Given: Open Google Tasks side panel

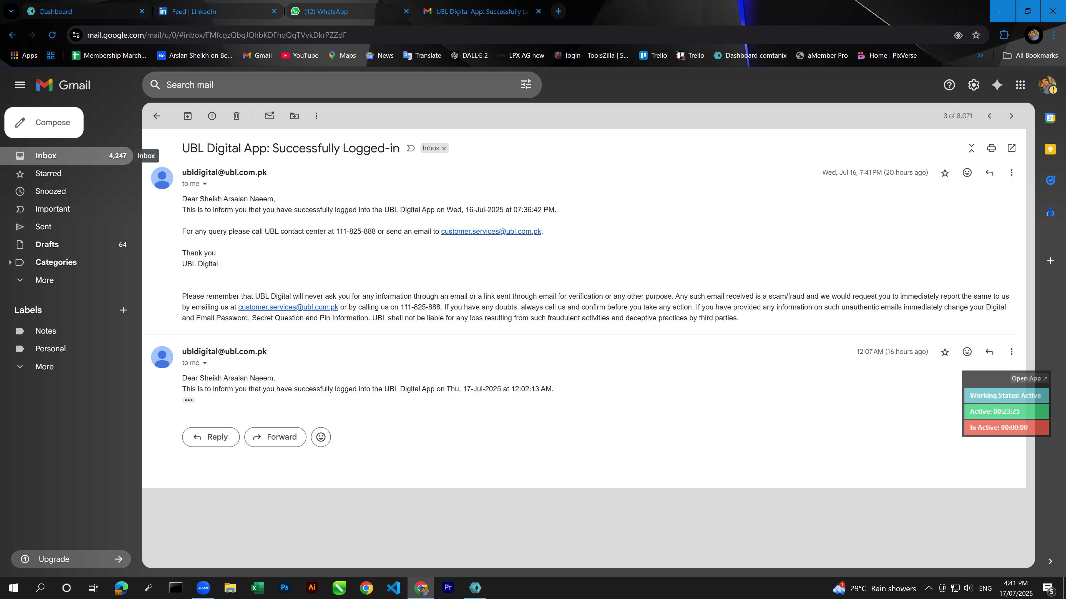Looking at the screenshot, I should coord(1050,180).
